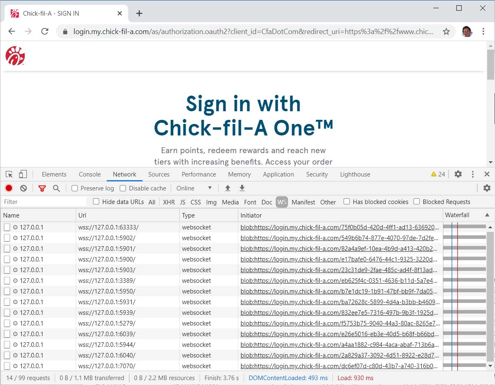
Task: Stop recording network log
Action: [9, 188]
